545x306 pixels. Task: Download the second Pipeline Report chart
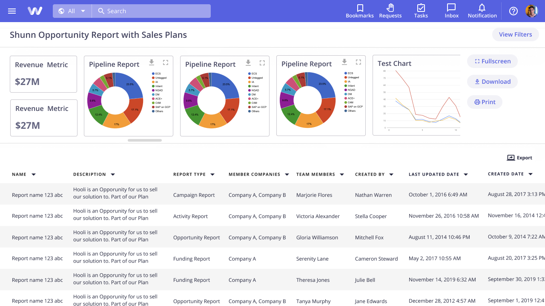tap(248, 62)
